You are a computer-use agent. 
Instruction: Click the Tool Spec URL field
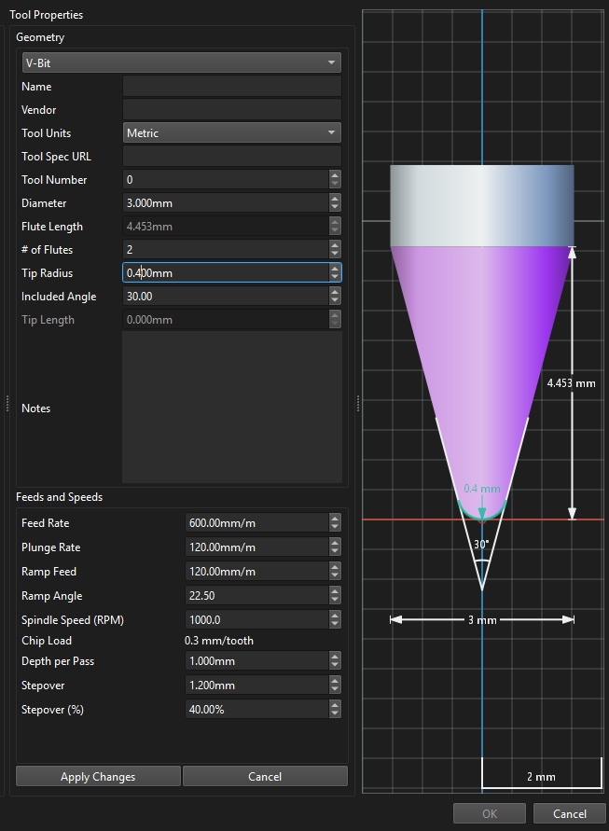tap(231, 157)
